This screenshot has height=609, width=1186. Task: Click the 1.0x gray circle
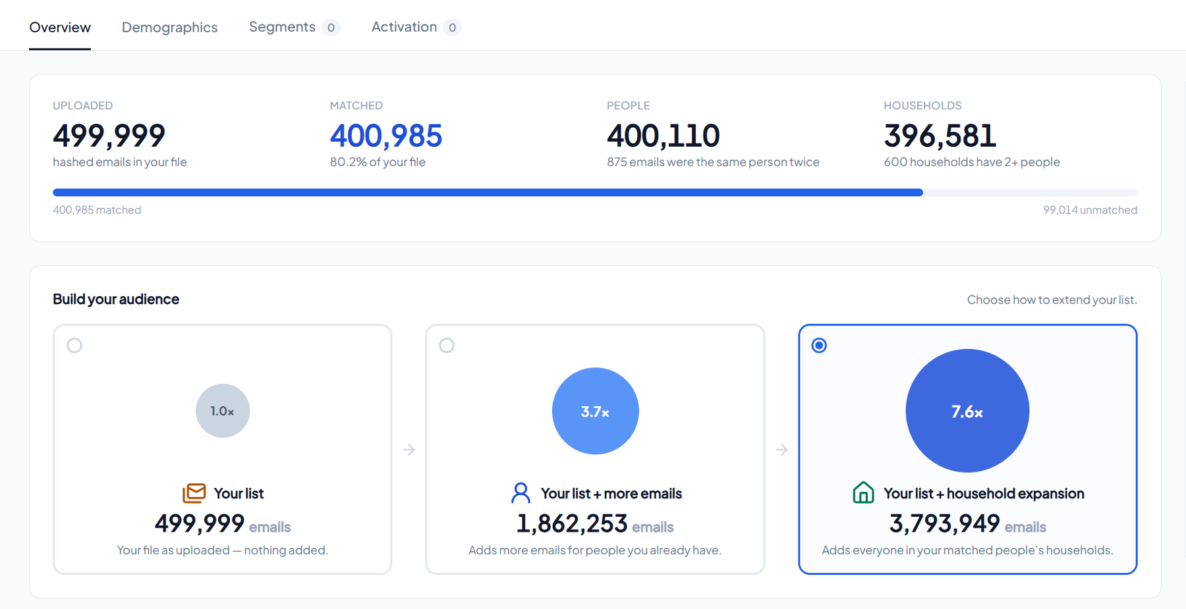[223, 411]
